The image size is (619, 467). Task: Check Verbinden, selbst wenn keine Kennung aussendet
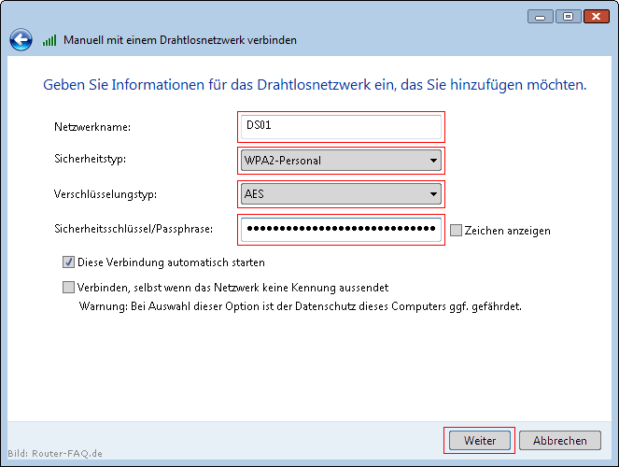[x=68, y=287]
